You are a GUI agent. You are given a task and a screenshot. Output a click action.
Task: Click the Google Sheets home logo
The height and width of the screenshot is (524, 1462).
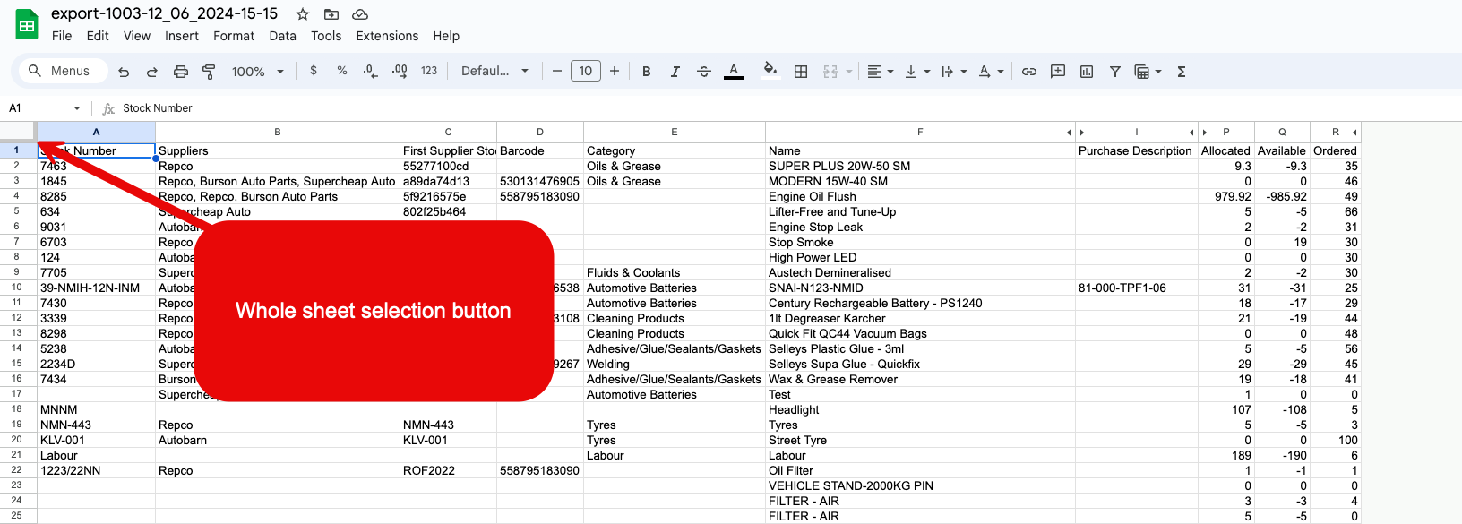[27, 24]
